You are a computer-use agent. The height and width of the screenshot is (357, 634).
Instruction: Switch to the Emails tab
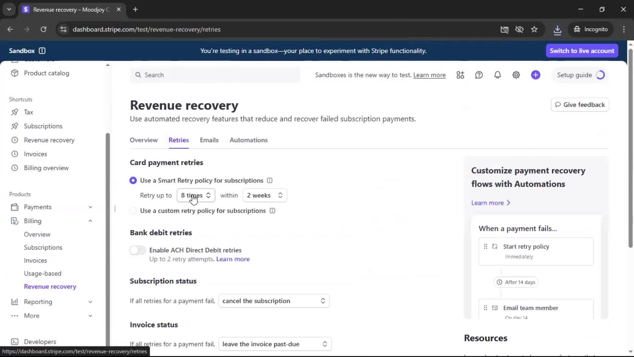tap(209, 140)
